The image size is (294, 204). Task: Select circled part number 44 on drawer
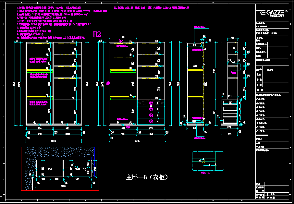coord(151,115)
